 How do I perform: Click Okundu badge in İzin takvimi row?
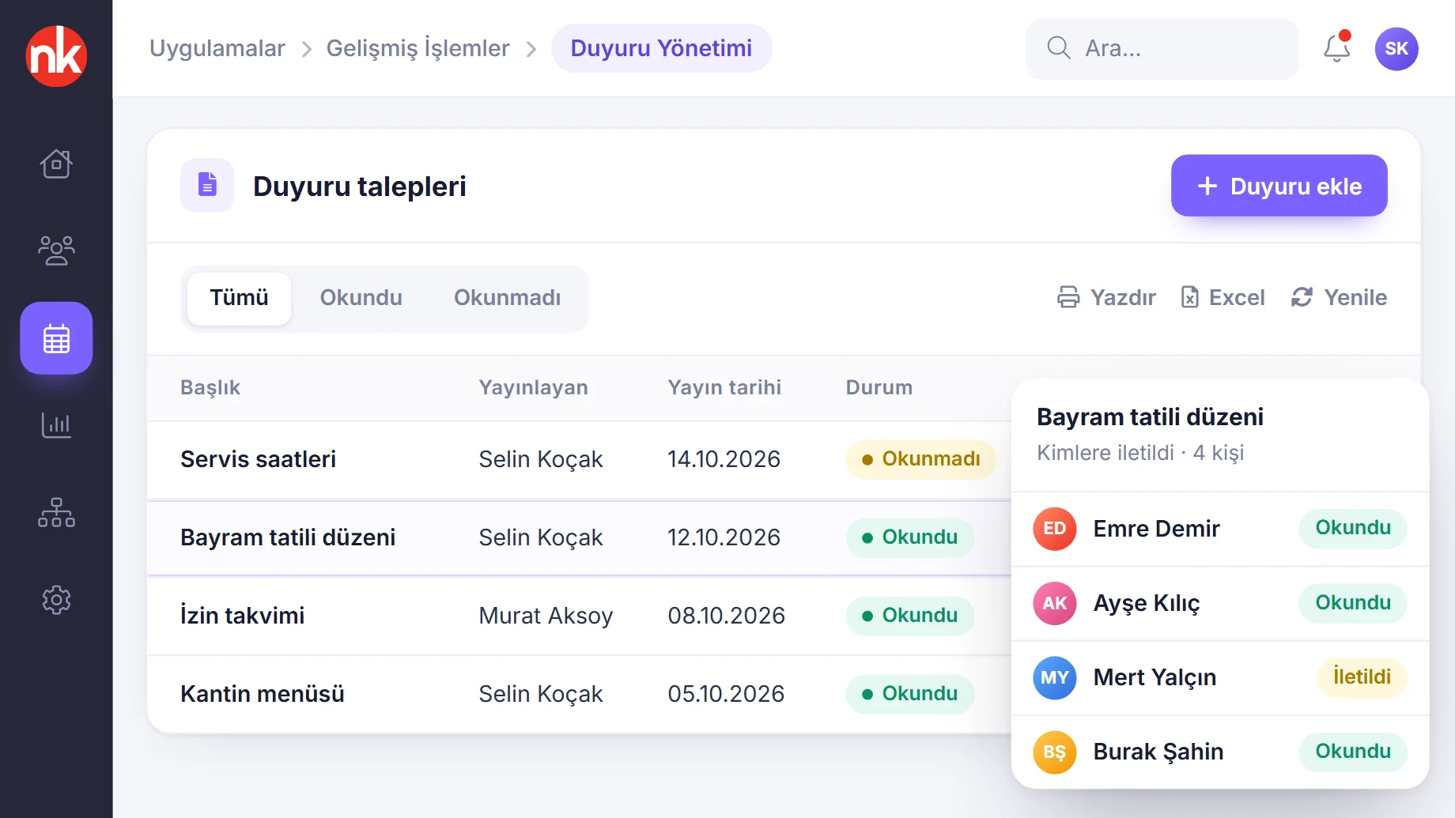[909, 616]
